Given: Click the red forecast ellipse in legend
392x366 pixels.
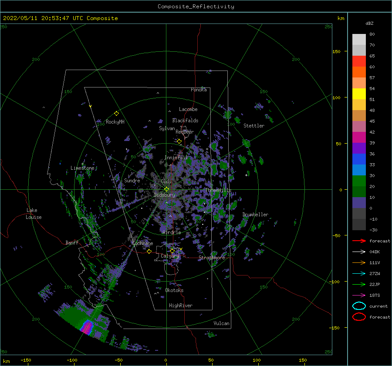Looking at the screenshot, I should click(x=359, y=317).
